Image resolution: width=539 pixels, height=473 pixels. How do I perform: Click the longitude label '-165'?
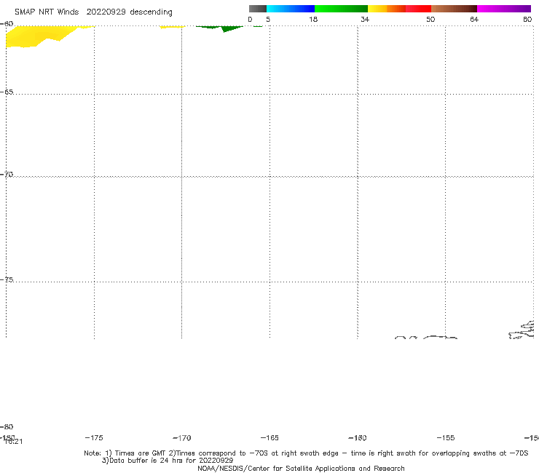click(x=269, y=438)
